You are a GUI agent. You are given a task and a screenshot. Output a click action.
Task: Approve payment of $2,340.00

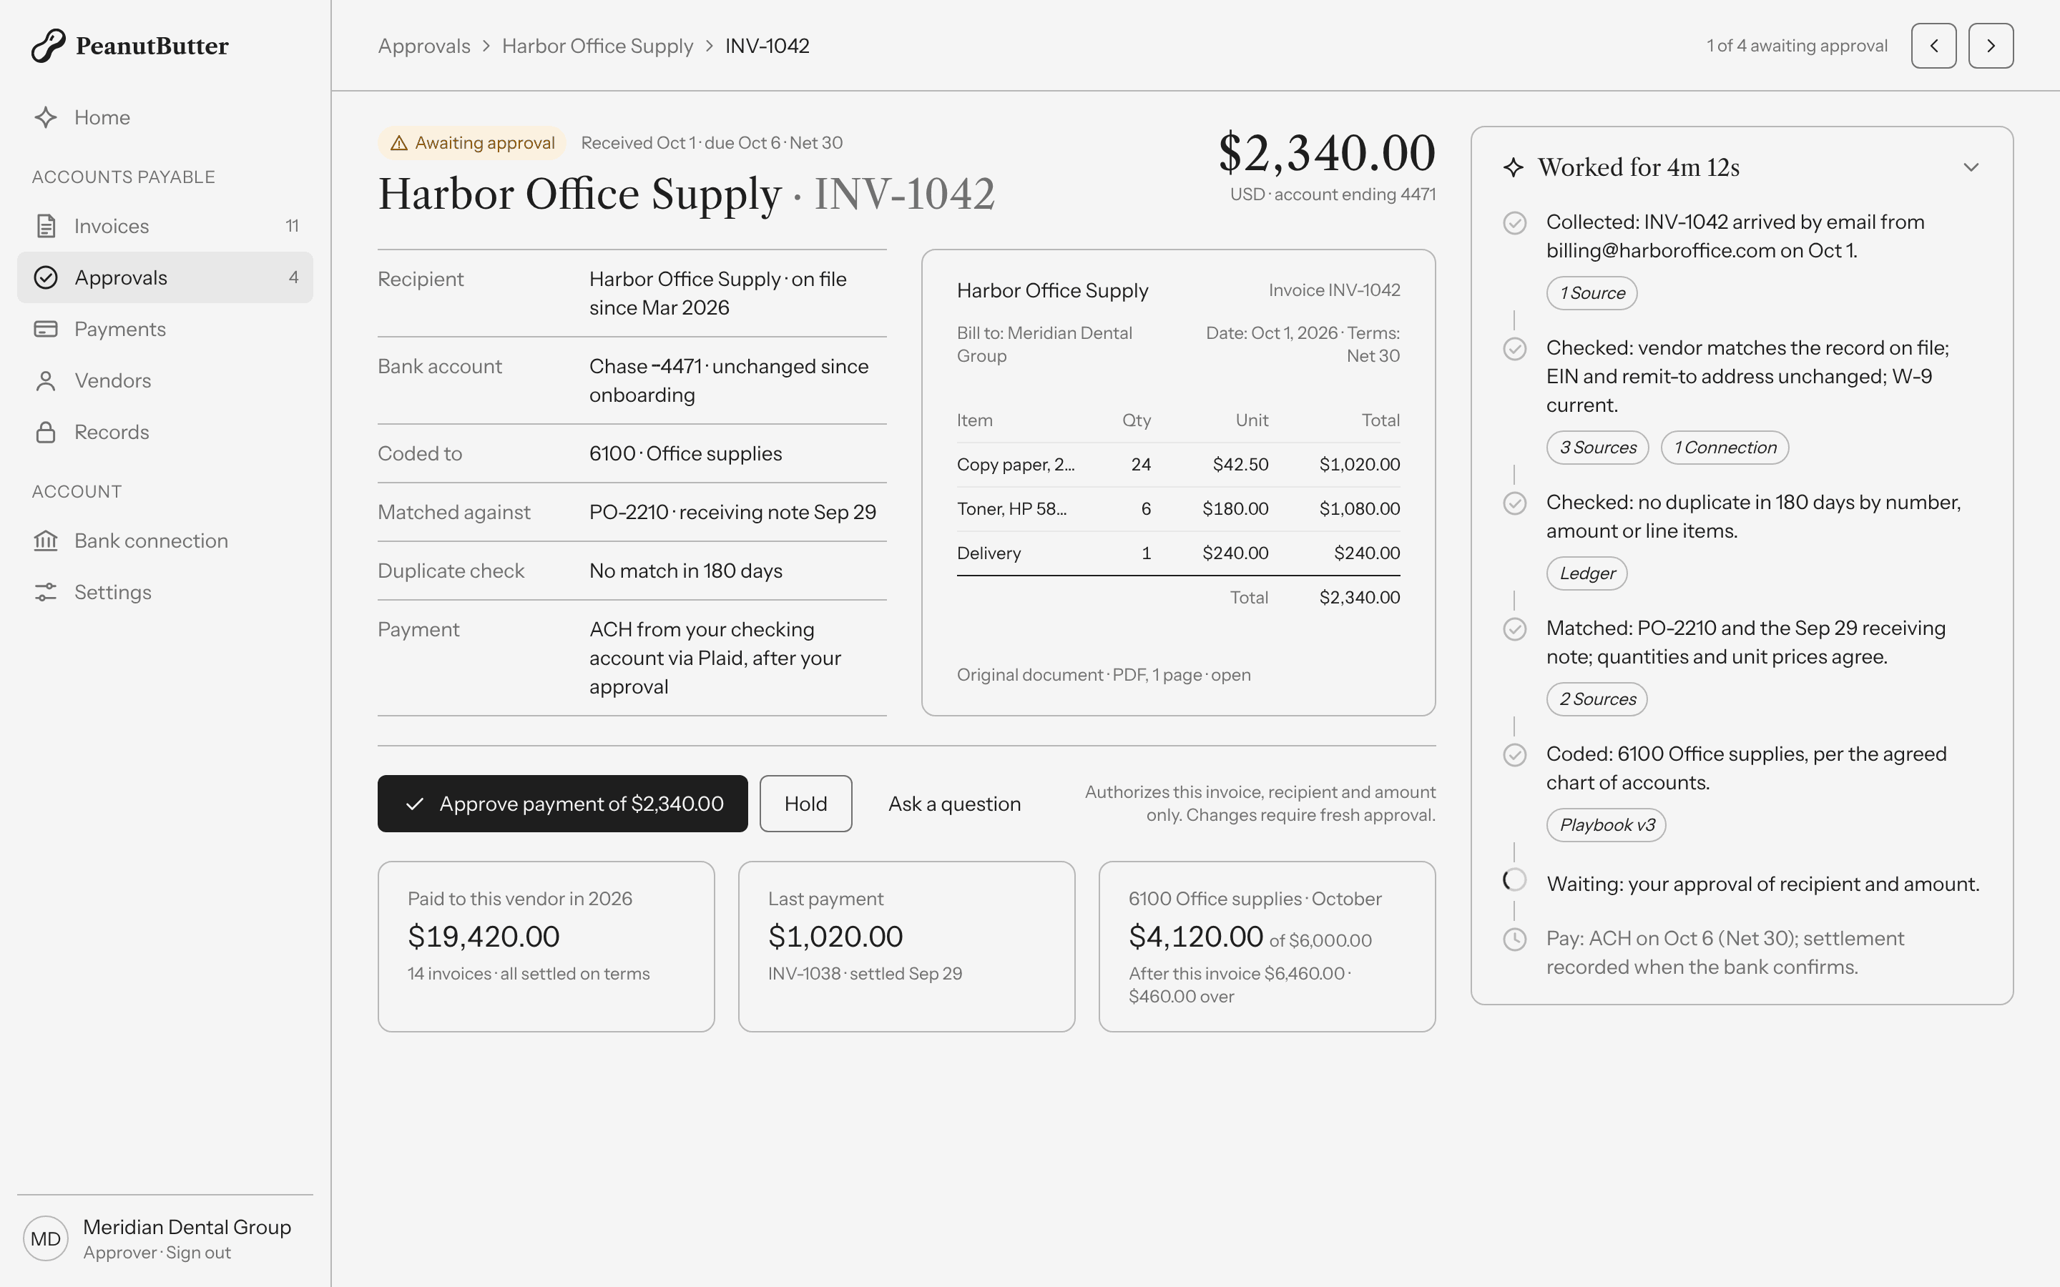click(563, 804)
